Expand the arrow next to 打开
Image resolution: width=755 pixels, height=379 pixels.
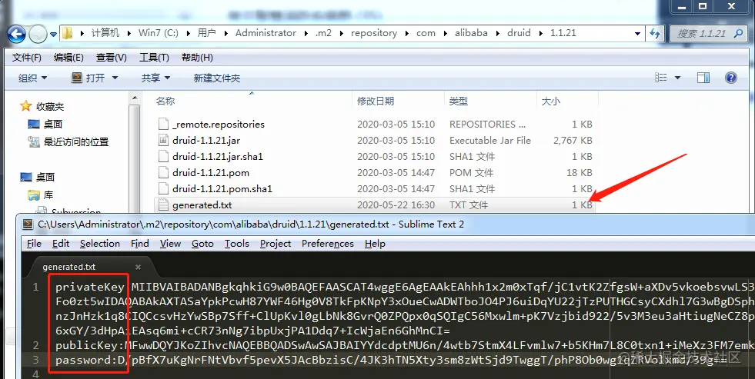click(x=115, y=78)
